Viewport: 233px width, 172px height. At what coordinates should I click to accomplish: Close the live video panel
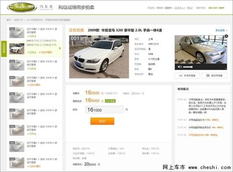tap(226, 36)
